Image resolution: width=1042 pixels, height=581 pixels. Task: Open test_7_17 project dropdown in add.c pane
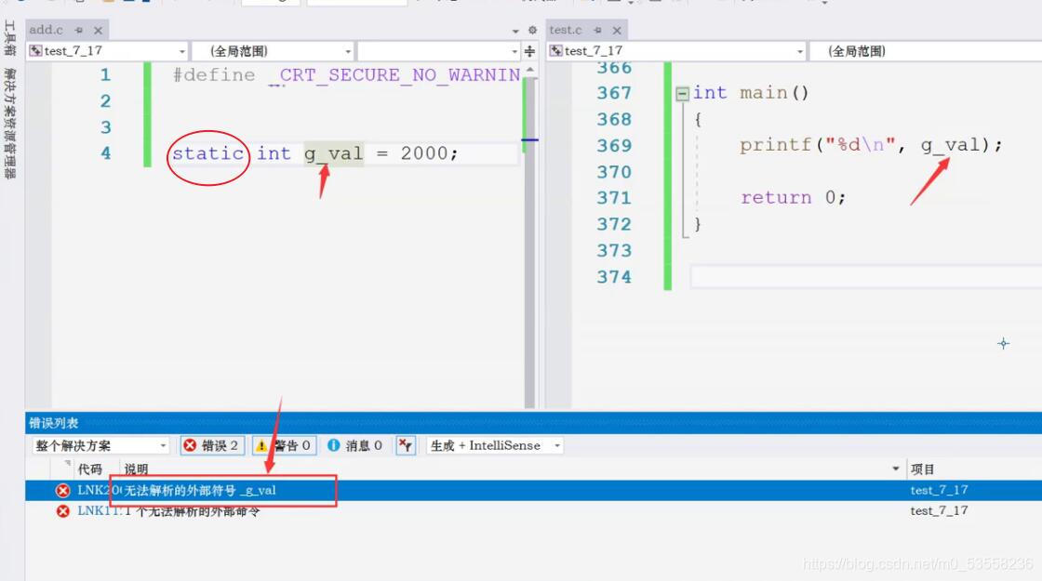coord(107,51)
